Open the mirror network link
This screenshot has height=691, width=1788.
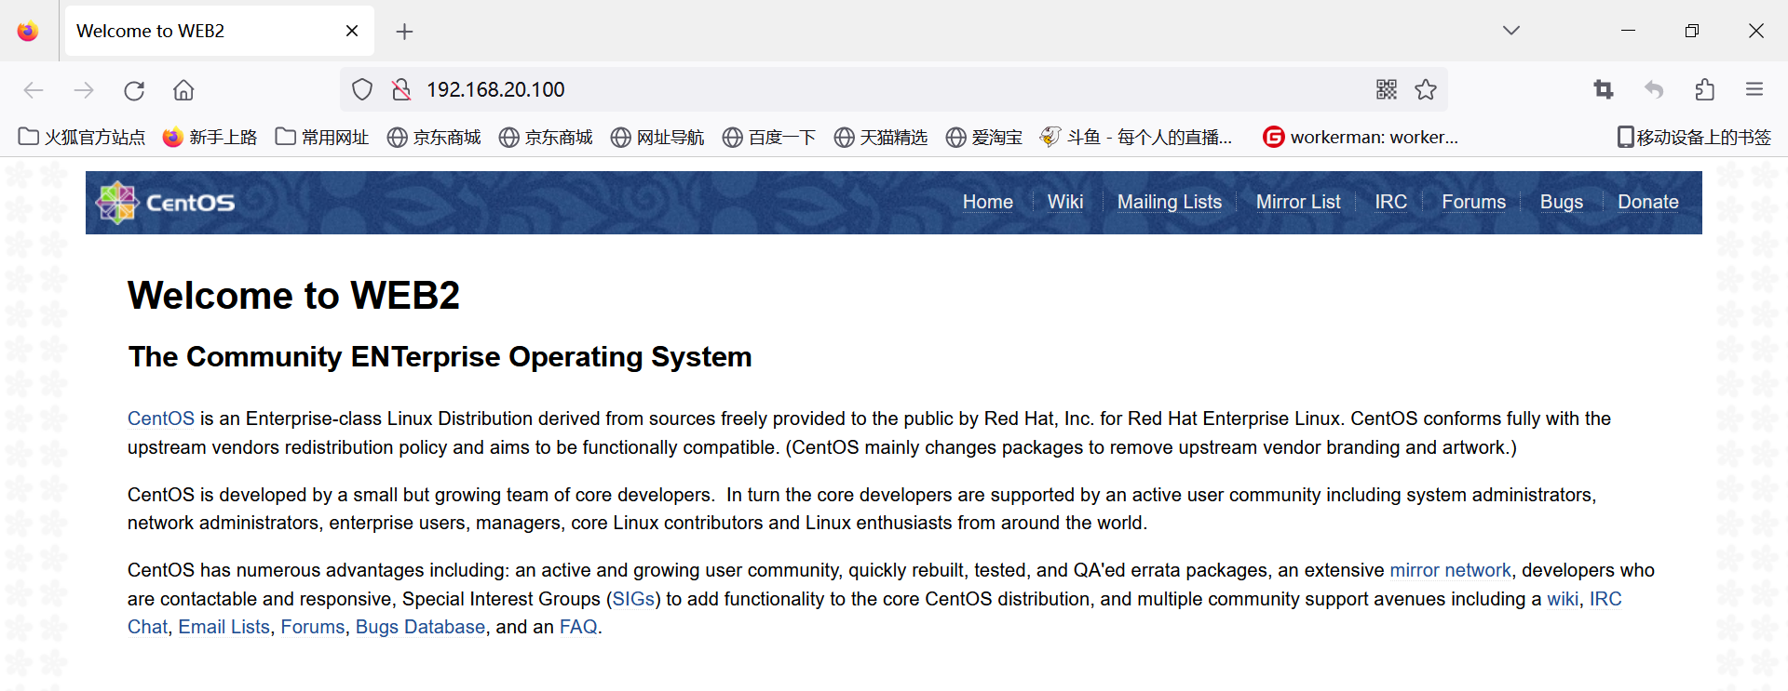click(x=1450, y=570)
